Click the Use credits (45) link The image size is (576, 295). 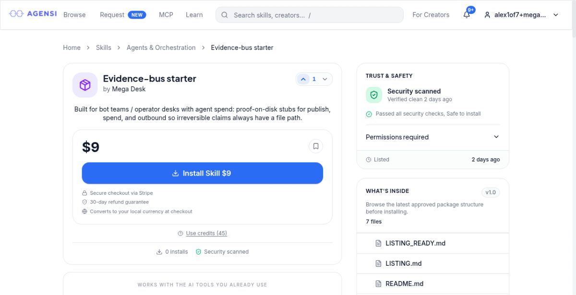(206, 233)
